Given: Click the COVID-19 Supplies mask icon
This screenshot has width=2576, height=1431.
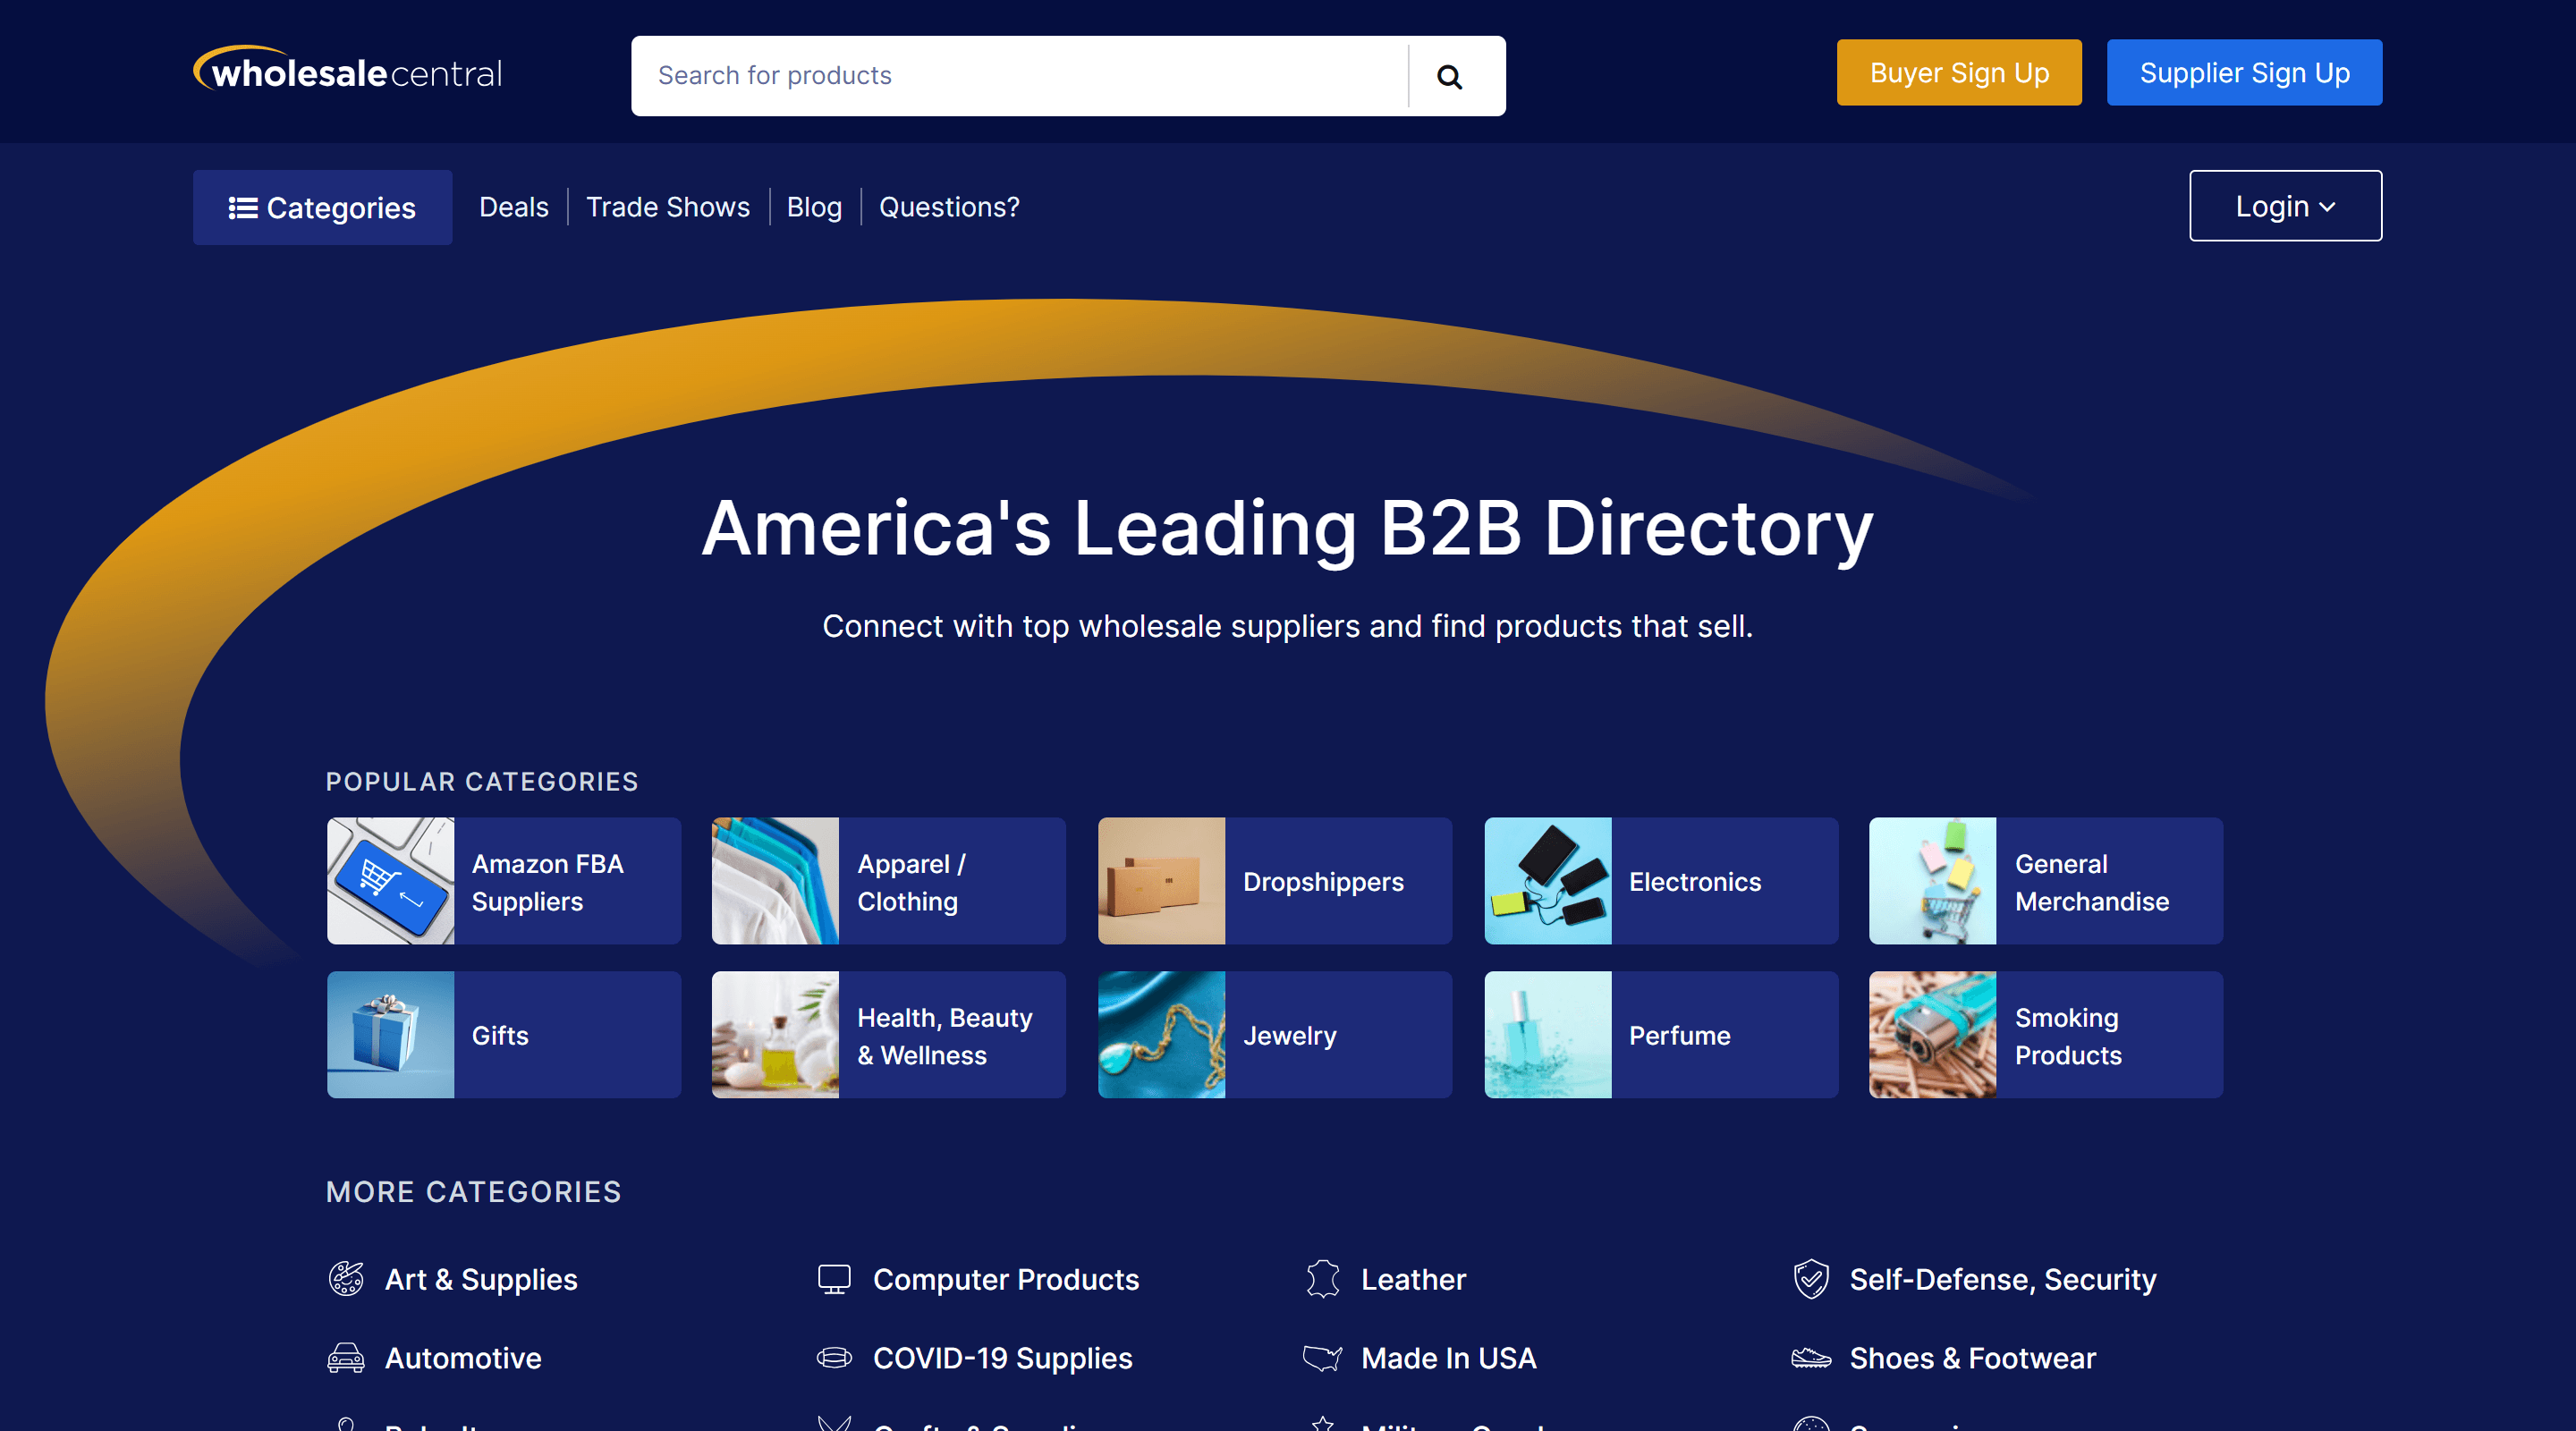Looking at the screenshot, I should click(834, 1357).
